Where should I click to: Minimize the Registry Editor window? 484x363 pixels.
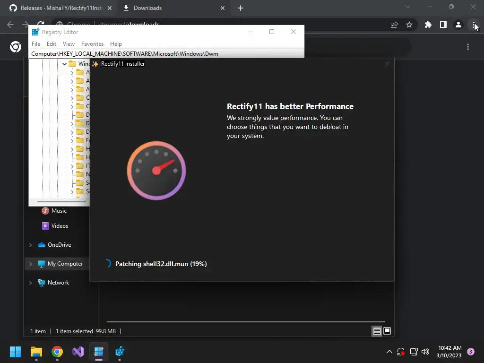pyautogui.click(x=251, y=32)
